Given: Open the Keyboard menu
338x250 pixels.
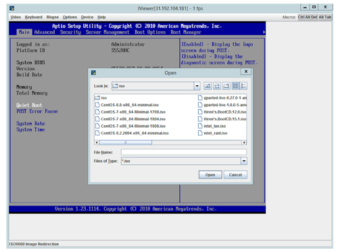Looking at the screenshot, I should pyautogui.click(x=34, y=17).
